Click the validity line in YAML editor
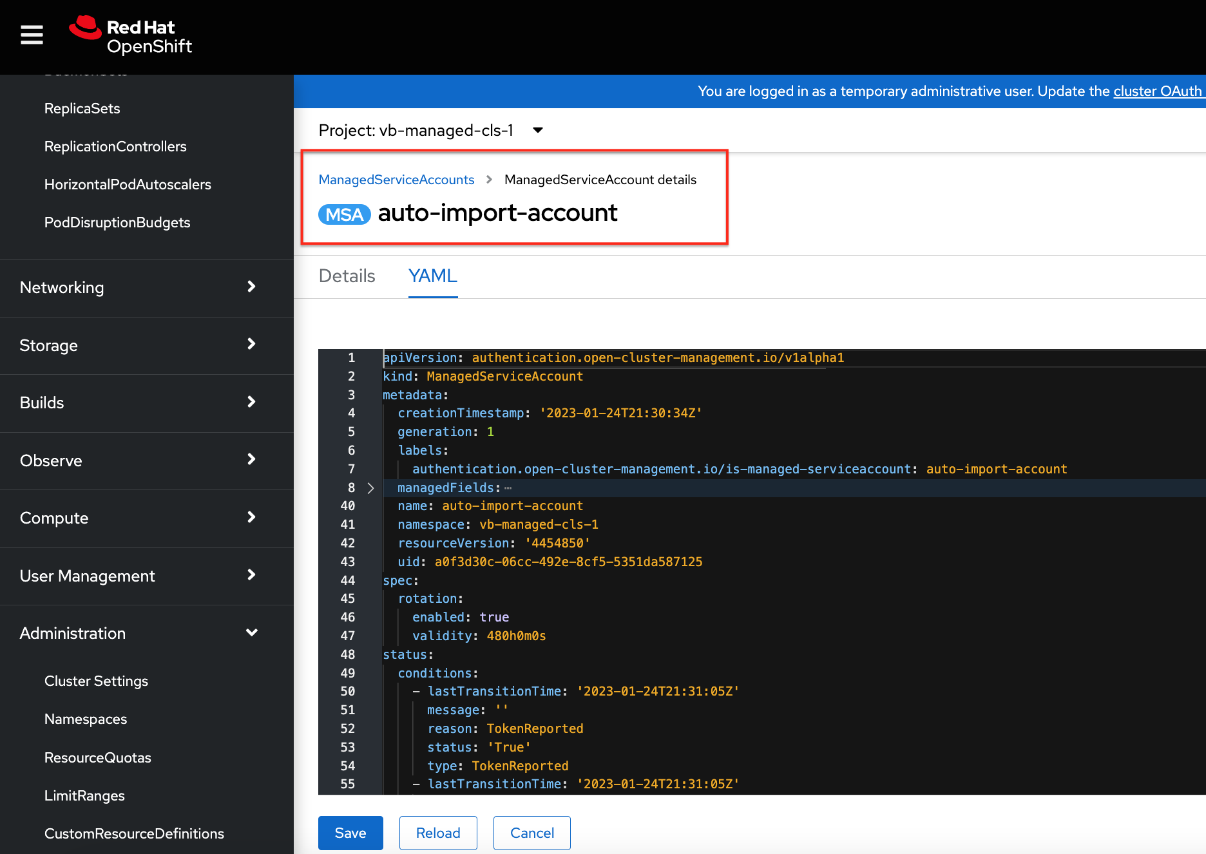The height and width of the screenshot is (854, 1206). [x=479, y=636]
